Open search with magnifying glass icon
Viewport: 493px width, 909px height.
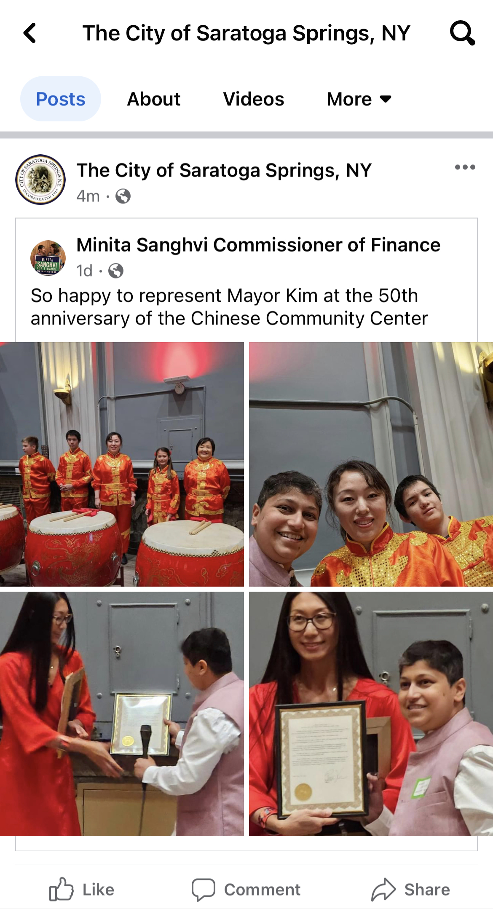pyautogui.click(x=462, y=33)
